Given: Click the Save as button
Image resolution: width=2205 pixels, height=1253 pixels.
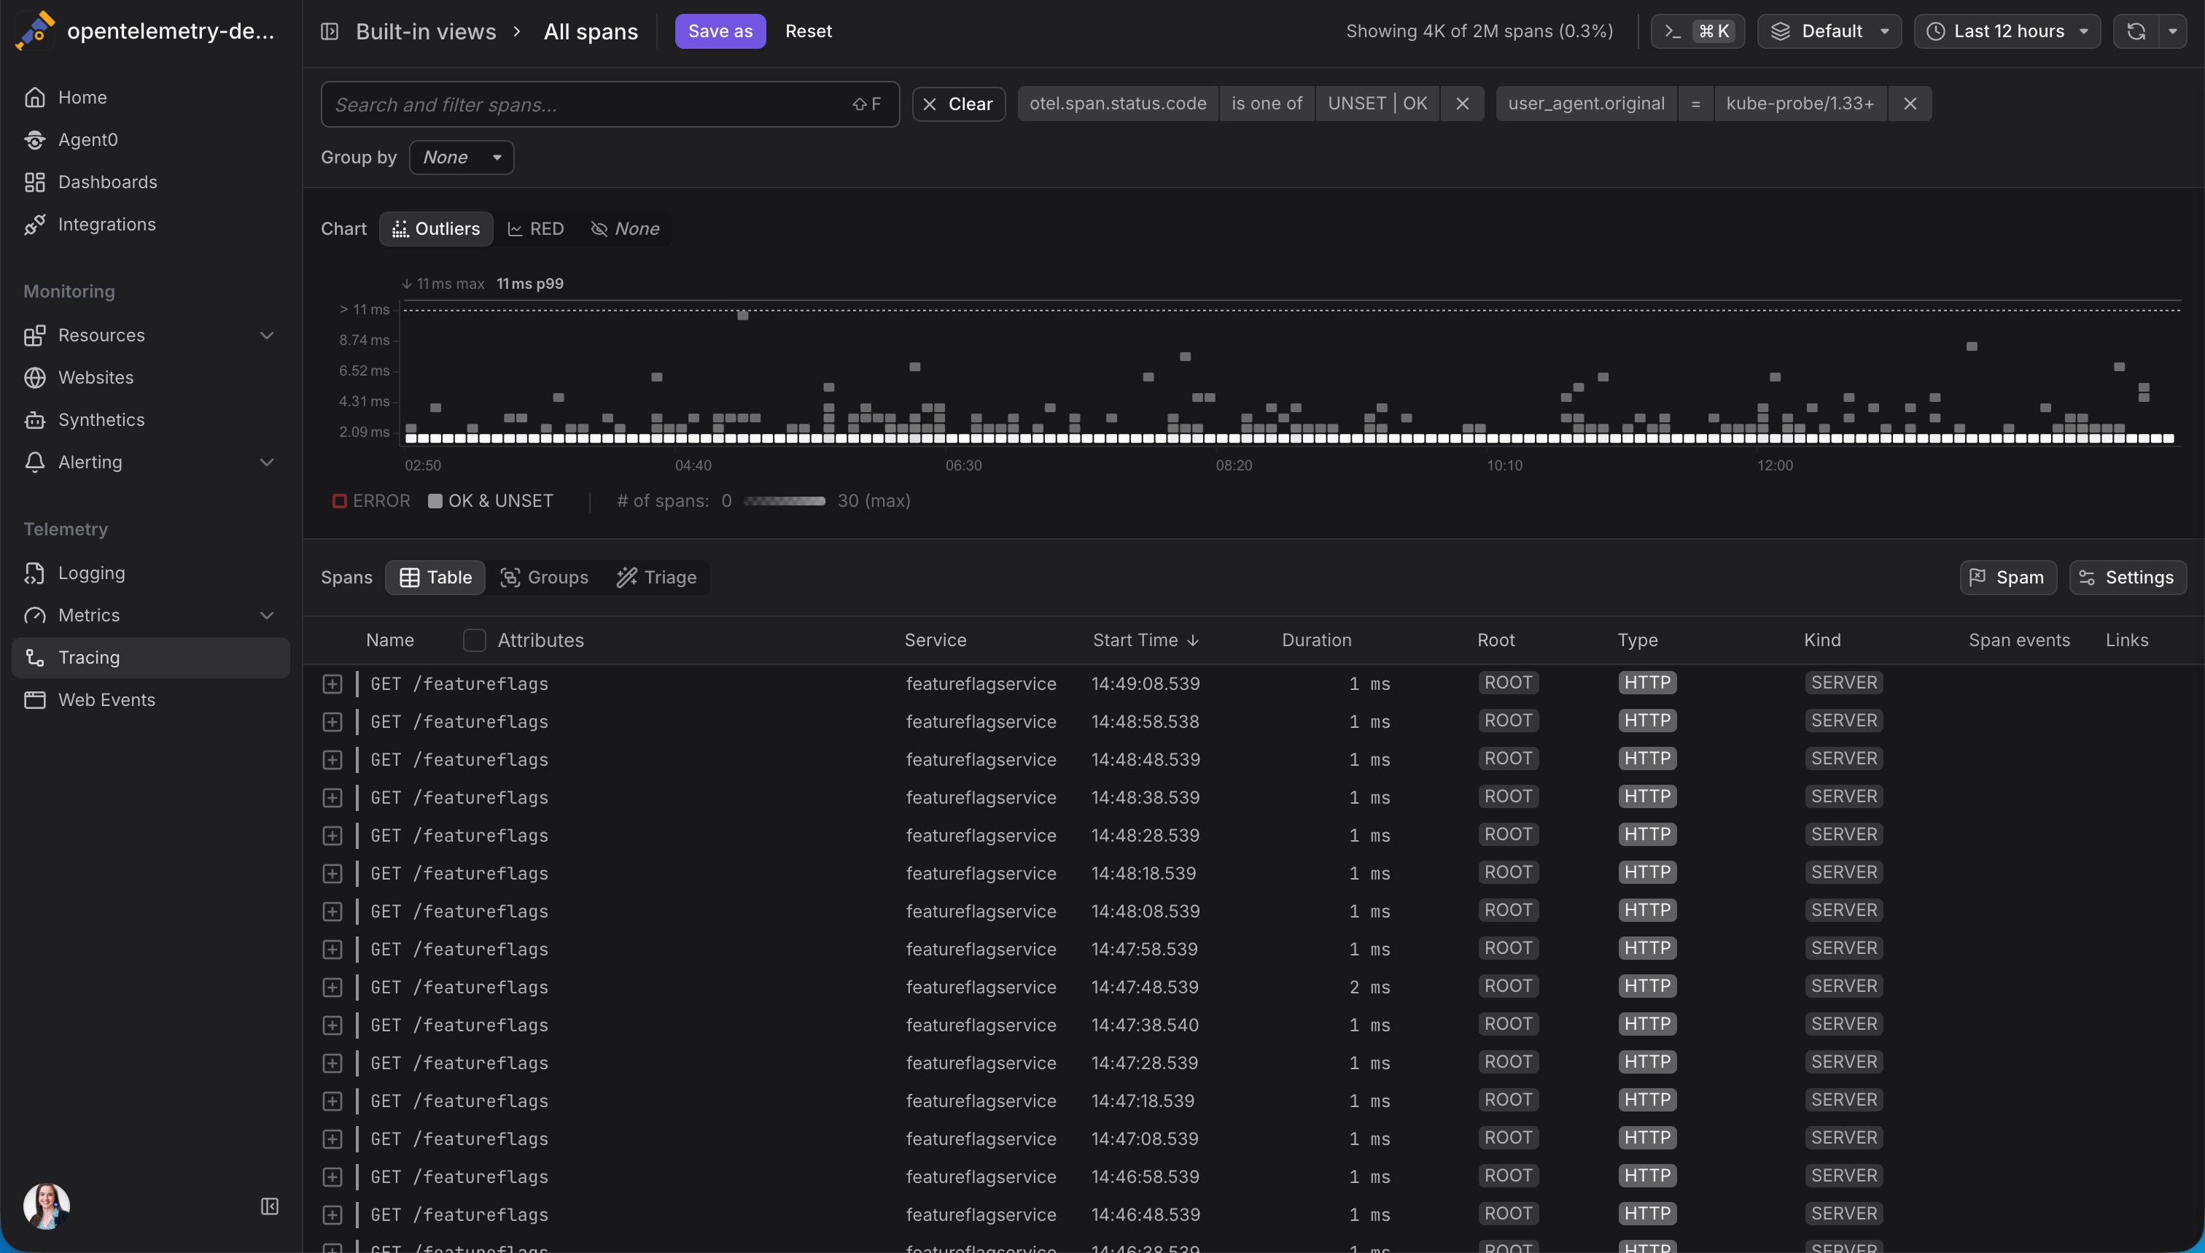Looking at the screenshot, I should (x=719, y=32).
